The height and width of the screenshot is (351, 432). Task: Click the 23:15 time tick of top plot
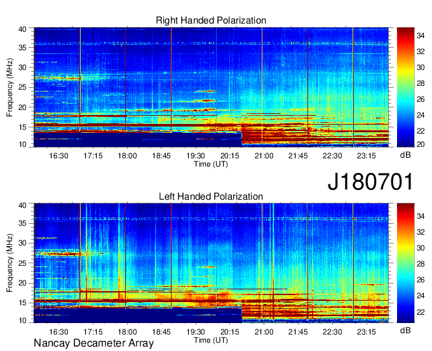(x=367, y=156)
